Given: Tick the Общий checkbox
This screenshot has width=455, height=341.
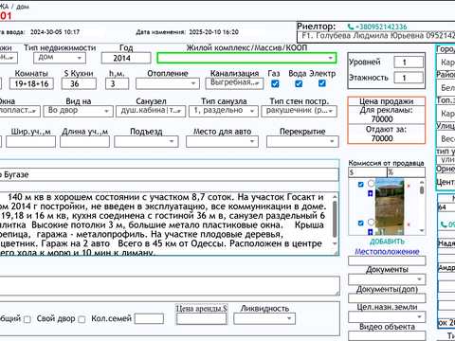Looking at the screenshot, I should [x=27, y=319].
